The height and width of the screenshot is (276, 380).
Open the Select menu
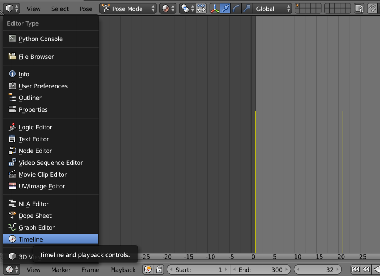pos(60,9)
